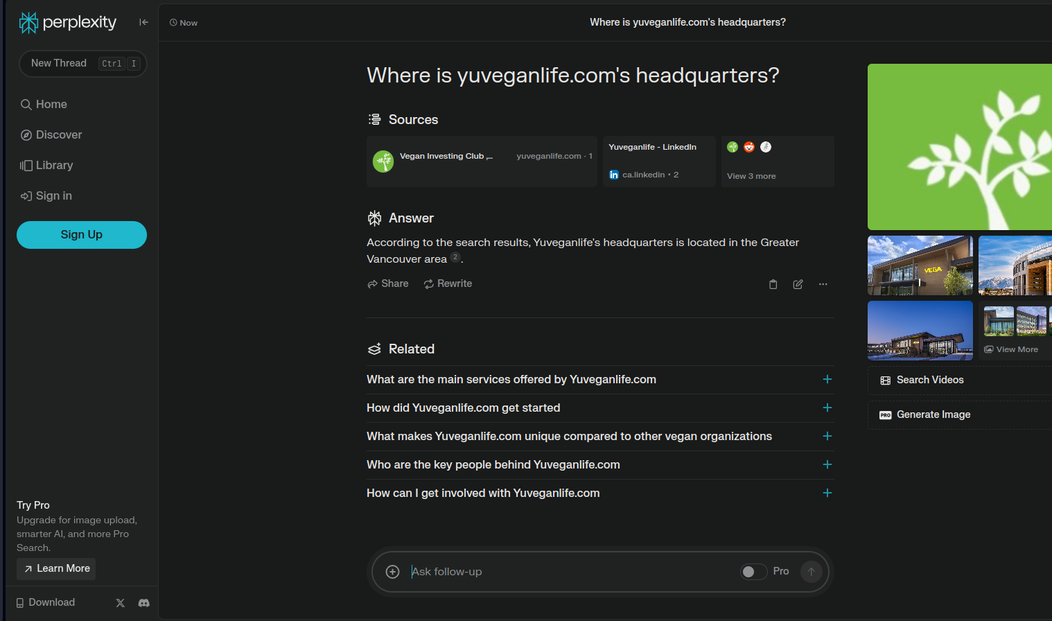Click Search Videos button
Screen dimensions: 1052x621
click(960, 381)
